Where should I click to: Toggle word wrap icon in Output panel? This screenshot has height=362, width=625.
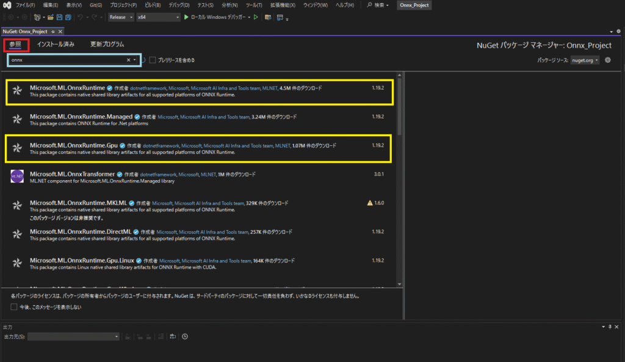(x=173, y=336)
